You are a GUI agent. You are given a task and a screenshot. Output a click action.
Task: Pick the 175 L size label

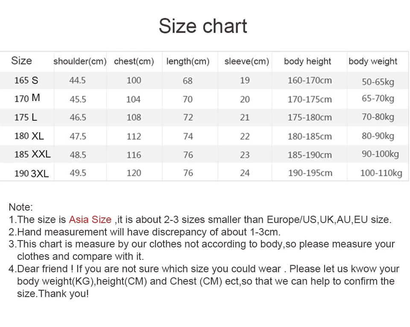(x=26, y=117)
